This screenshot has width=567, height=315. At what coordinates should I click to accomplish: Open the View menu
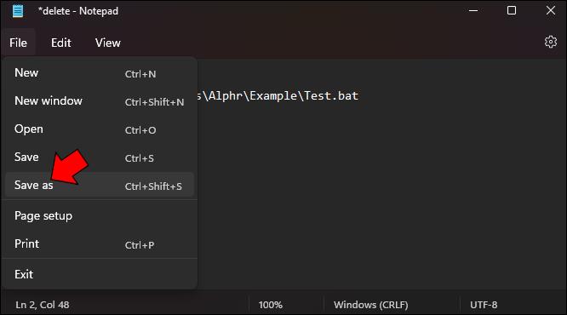click(108, 43)
